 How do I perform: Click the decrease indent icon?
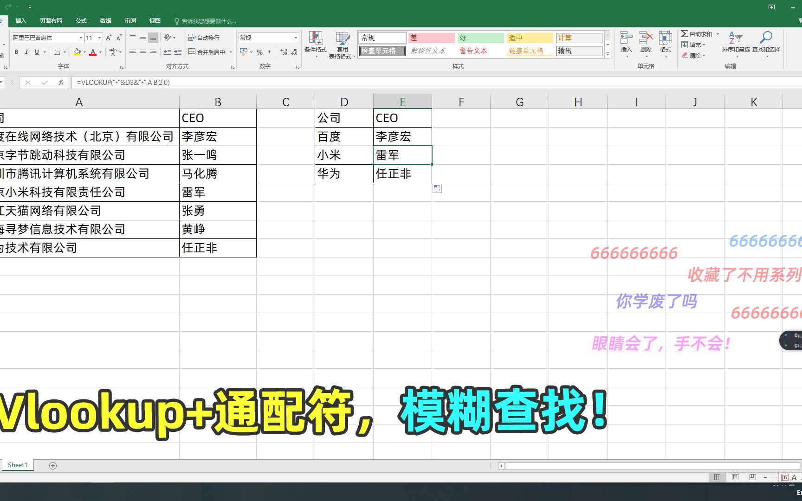pos(168,52)
